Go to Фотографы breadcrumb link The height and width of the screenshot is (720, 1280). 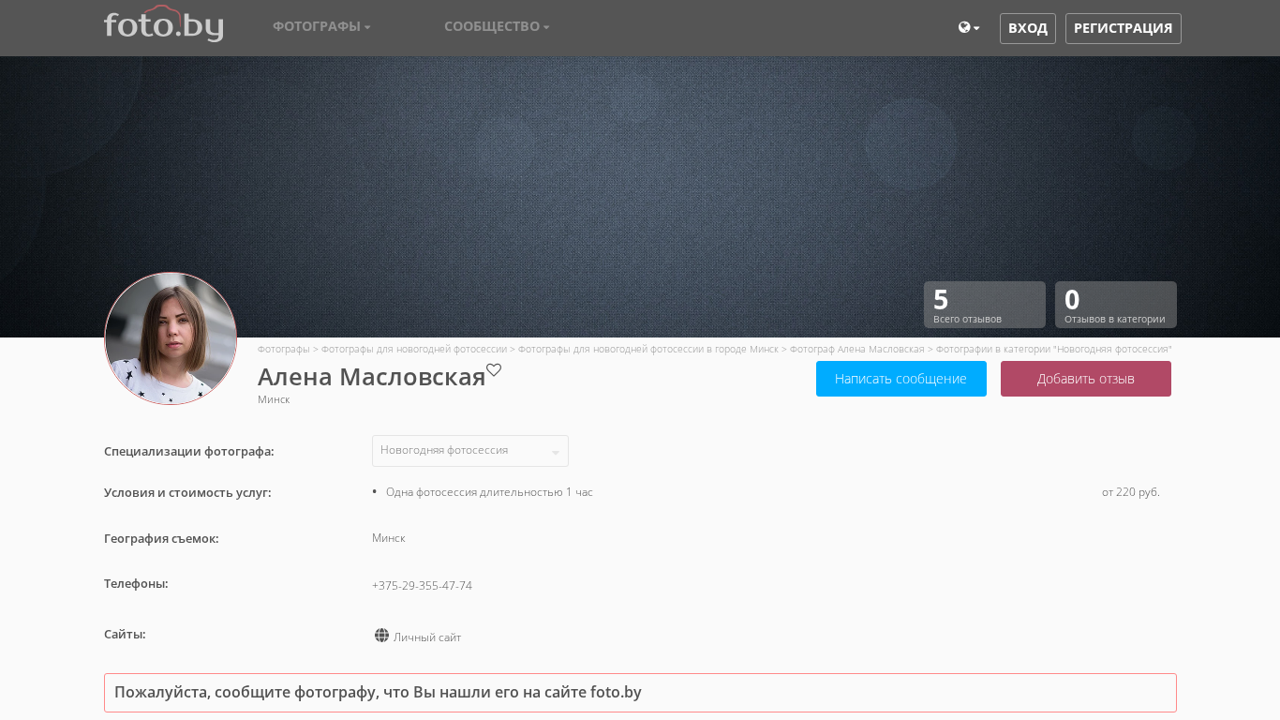coord(284,349)
